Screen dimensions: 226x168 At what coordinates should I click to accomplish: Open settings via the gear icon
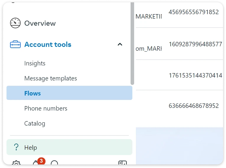pyautogui.click(x=16, y=163)
